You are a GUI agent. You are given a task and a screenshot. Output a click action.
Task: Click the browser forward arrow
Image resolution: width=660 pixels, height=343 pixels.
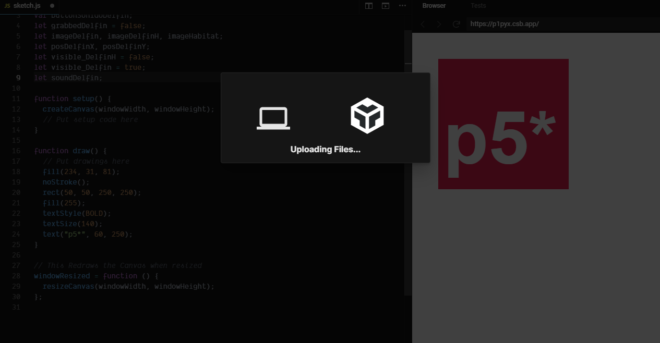coord(439,24)
